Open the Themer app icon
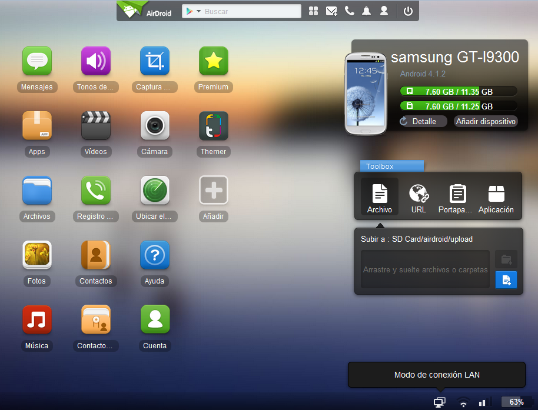 214,126
